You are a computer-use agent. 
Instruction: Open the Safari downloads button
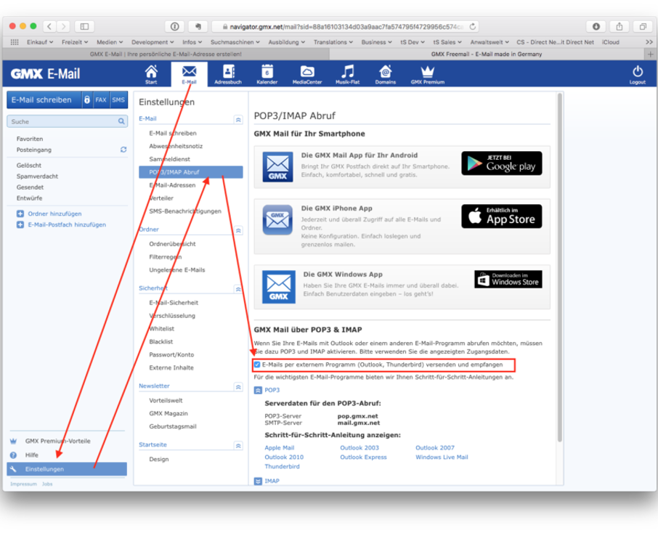(x=596, y=26)
